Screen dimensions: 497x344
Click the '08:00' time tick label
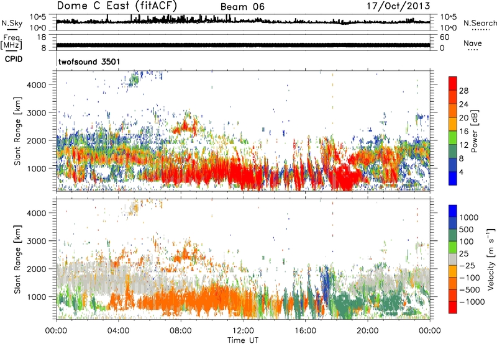pyautogui.click(x=181, y=331)
